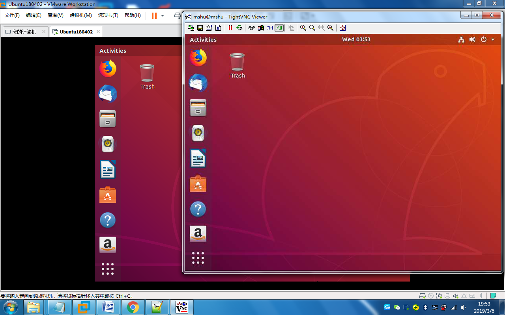Launch Firefox from the Ubuntu dock
505x315 pixels.
pyautogui.click(x=198, y=57)
